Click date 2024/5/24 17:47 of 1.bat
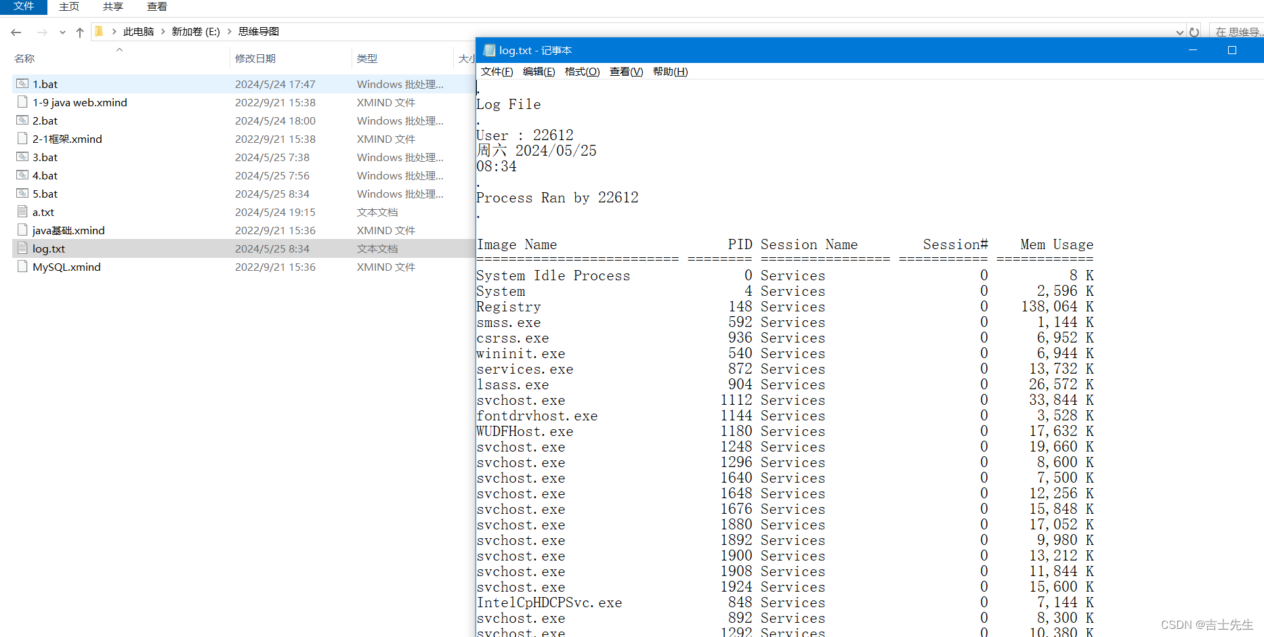 pos(275,84)
